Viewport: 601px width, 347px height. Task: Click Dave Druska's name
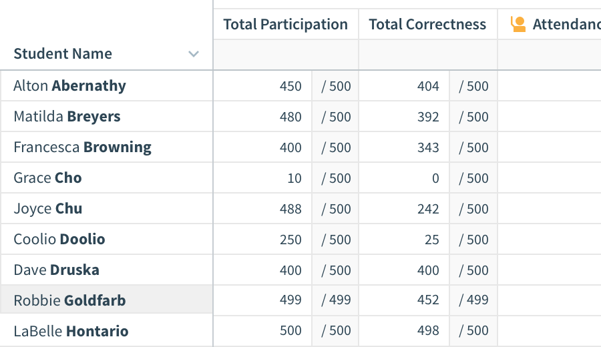(x=56, y=270)
